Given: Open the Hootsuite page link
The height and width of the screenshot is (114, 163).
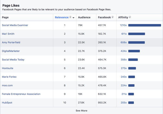Looking at the screenshot, I should (x=8, y=68).
